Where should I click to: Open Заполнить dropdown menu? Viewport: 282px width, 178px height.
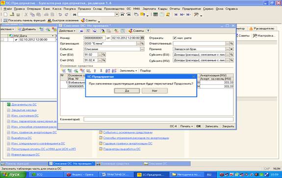coord(128,71)
